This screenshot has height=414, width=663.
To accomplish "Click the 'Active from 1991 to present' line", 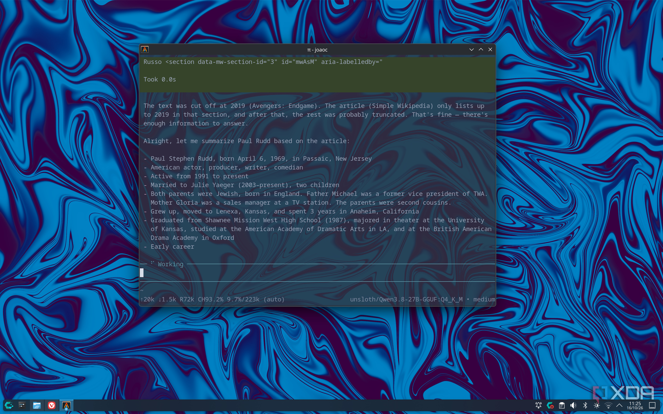I will point(196,176).
